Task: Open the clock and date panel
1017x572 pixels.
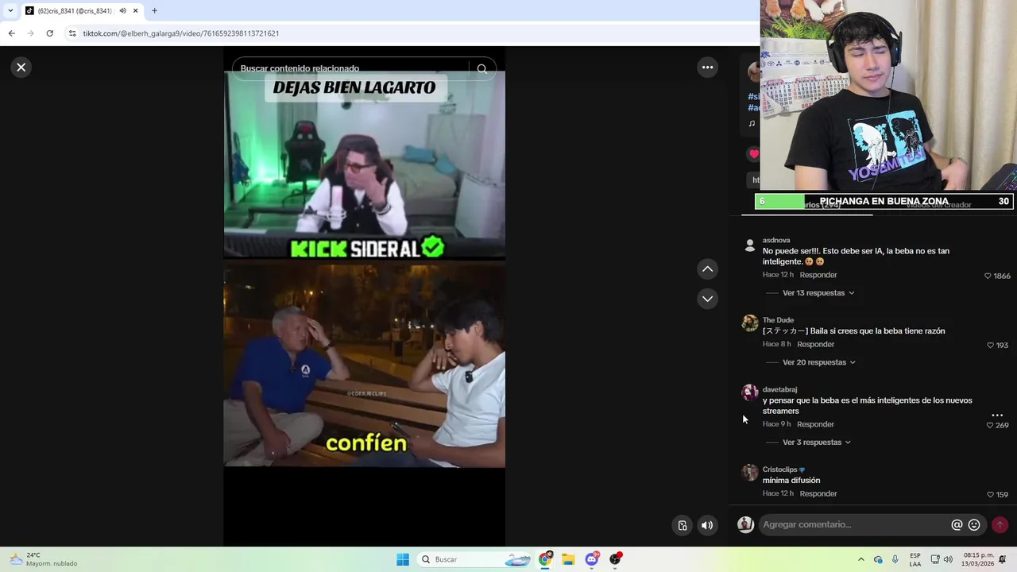Action: pyautogui.click(x=978, y=559)
